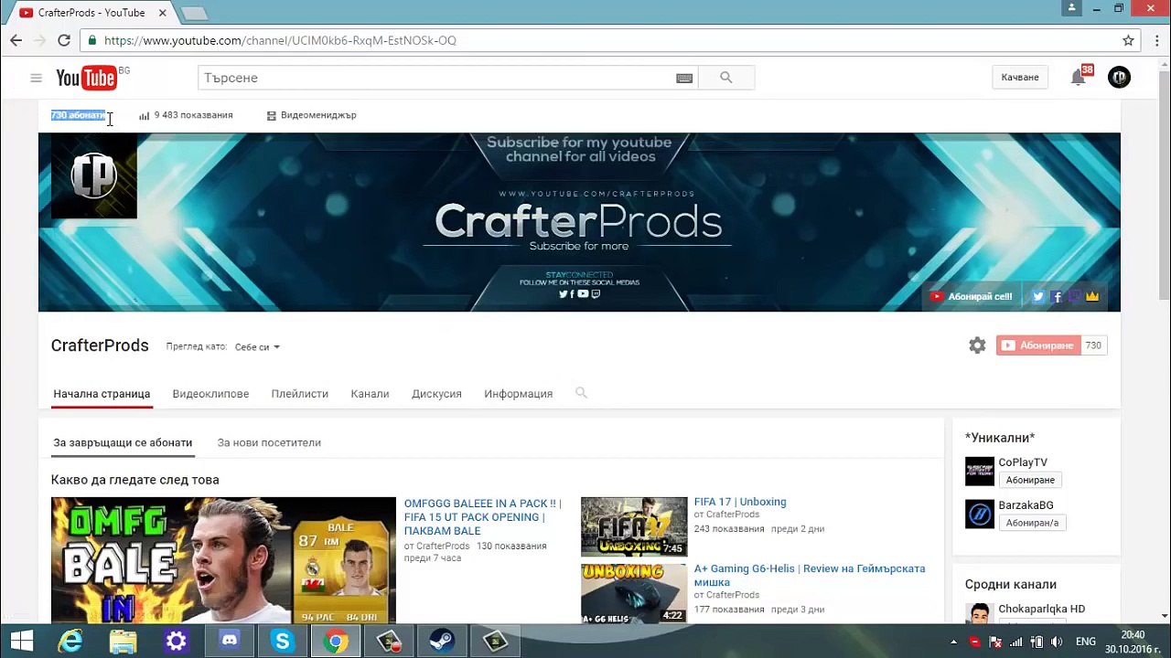This screenshot has height=658, width=1171.
Task: Open Skype from the taskbar
Action: [283, 642]
